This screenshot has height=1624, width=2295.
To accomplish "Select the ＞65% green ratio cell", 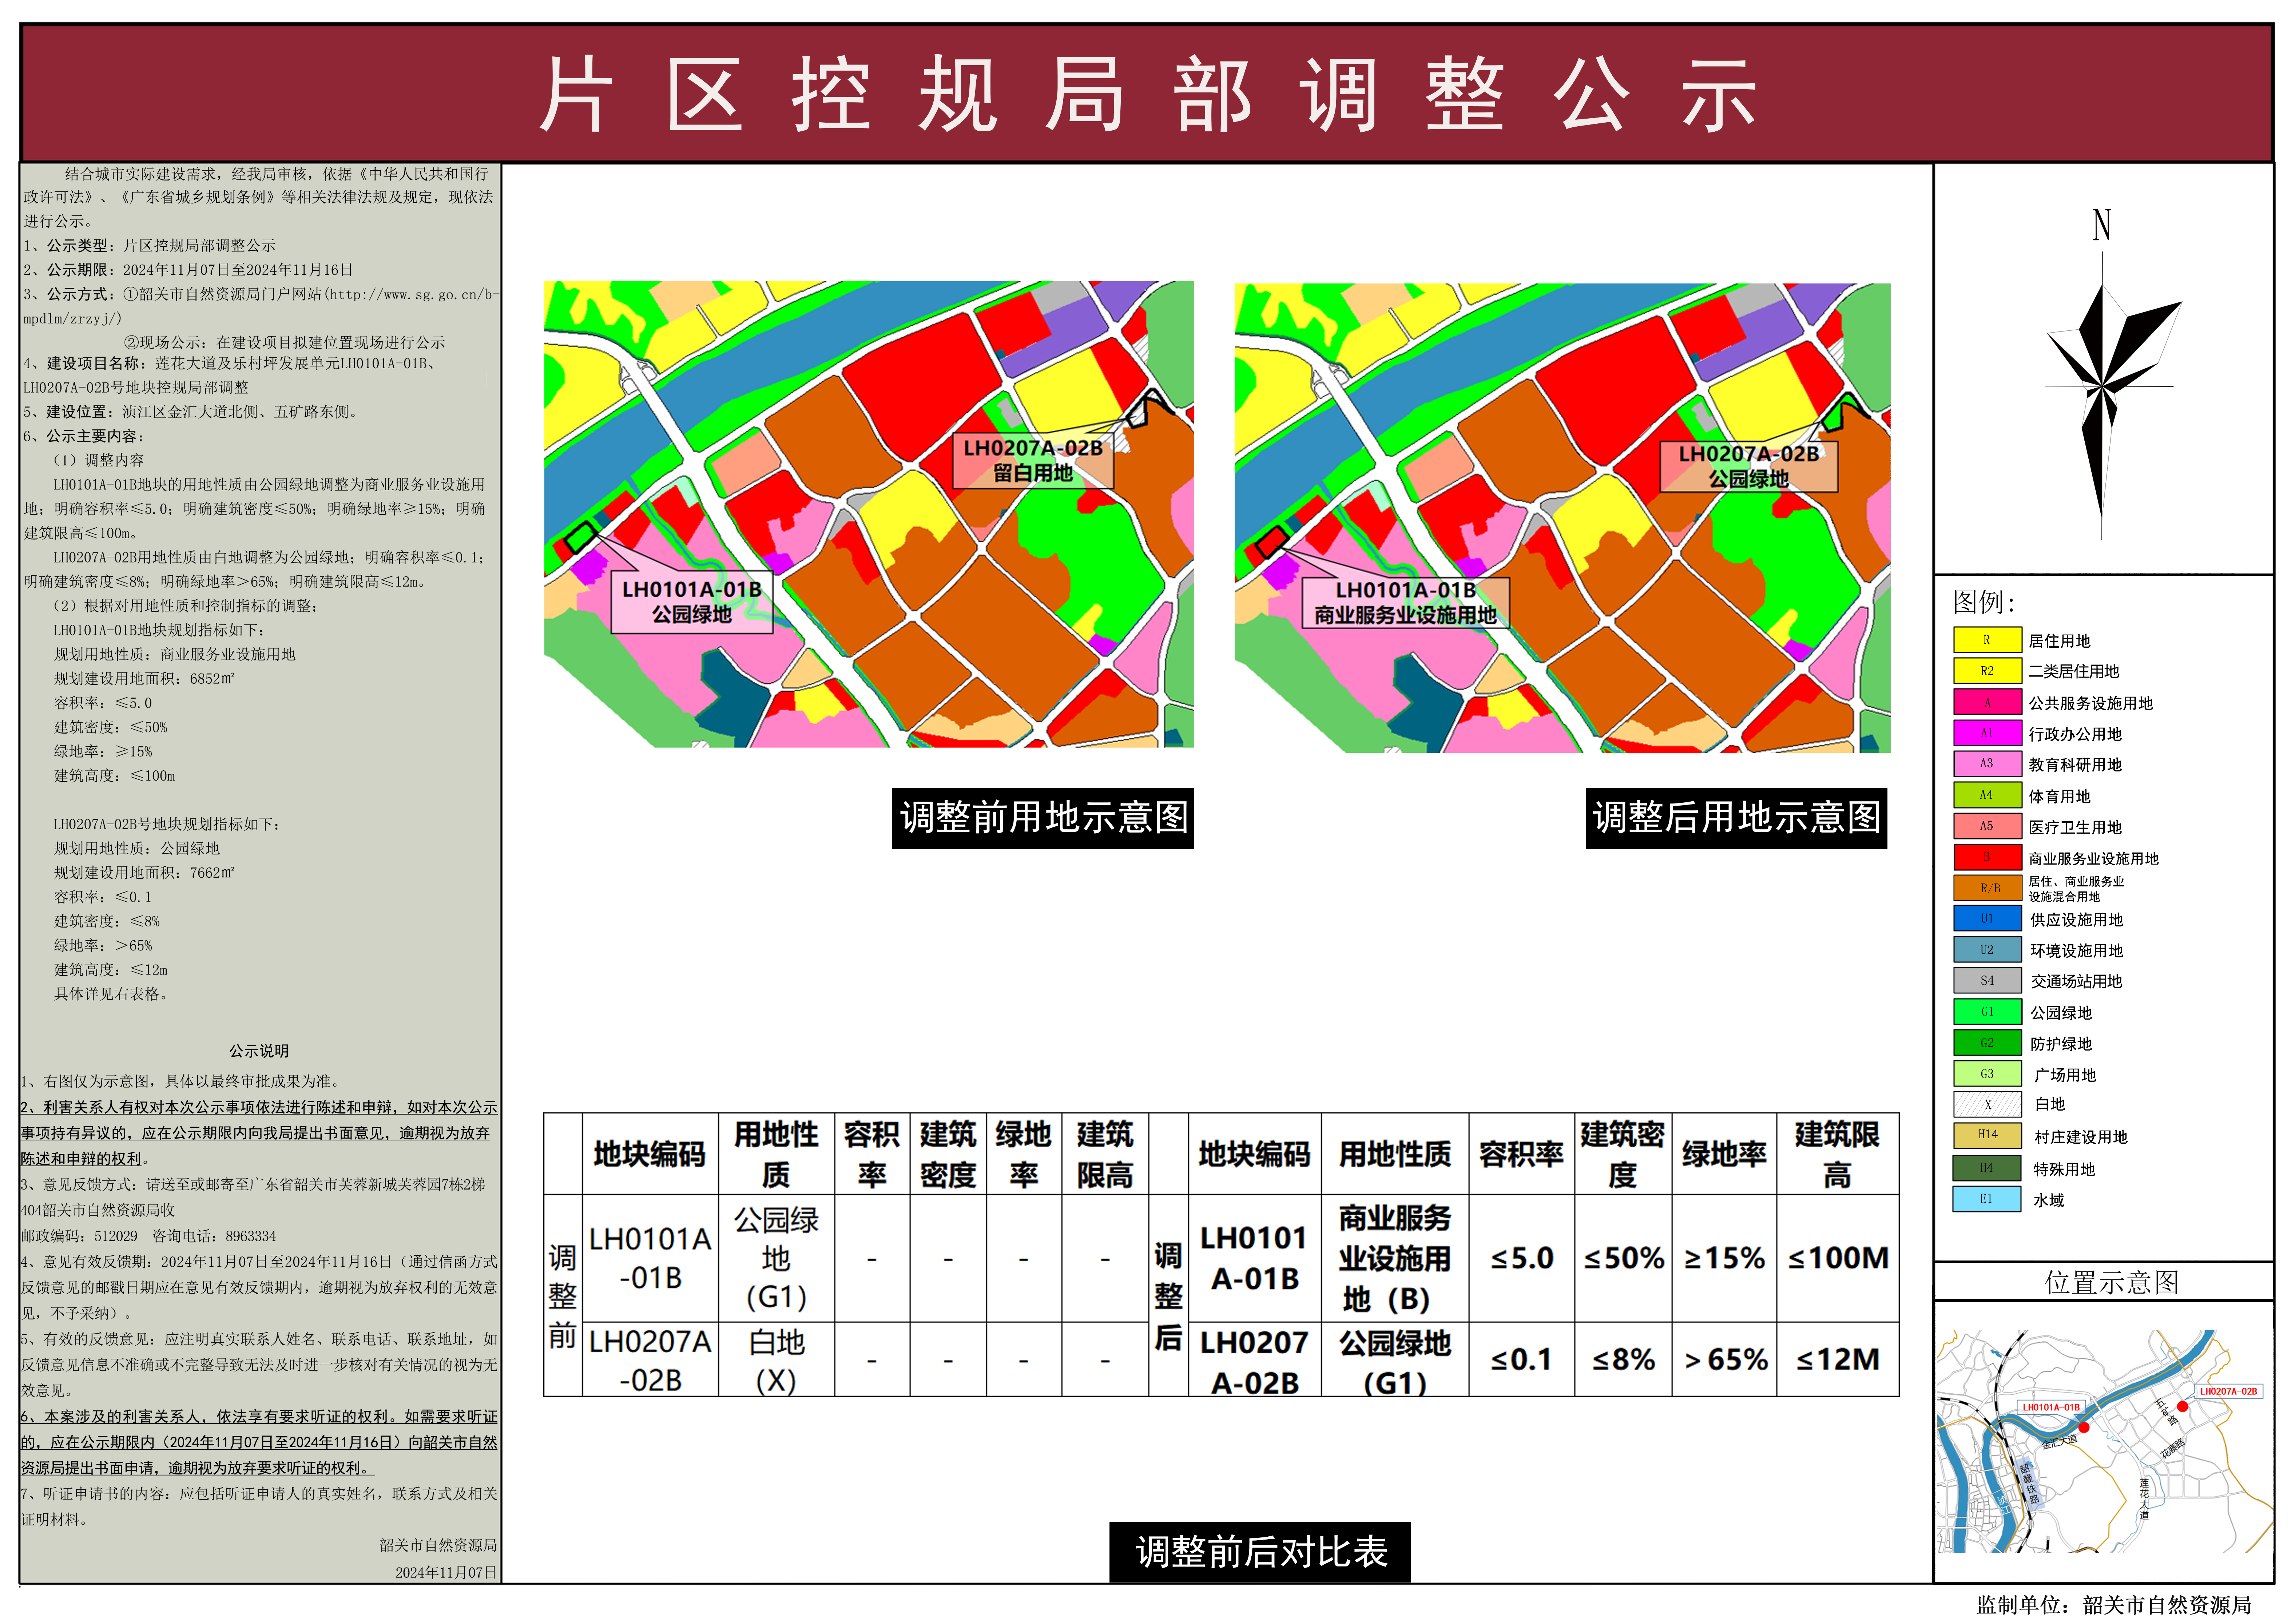I will [x=1724, y=1360].
